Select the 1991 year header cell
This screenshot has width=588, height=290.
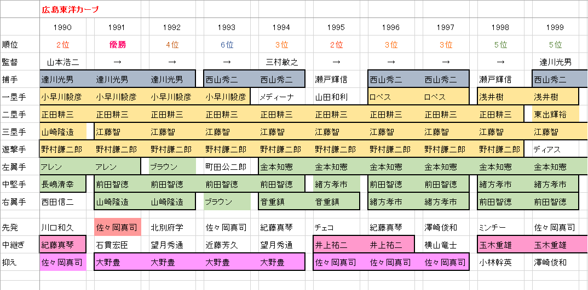coord(117,27)
